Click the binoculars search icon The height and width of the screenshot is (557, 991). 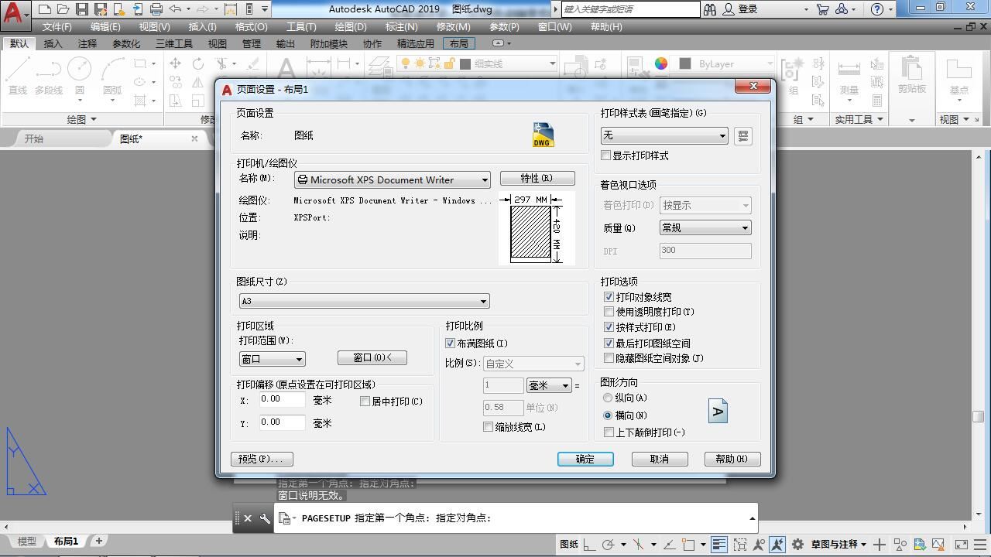pos(710,9)
